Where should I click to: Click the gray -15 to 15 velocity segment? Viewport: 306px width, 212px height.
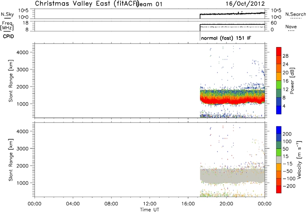pyautogui.click(x=279, y=160)
